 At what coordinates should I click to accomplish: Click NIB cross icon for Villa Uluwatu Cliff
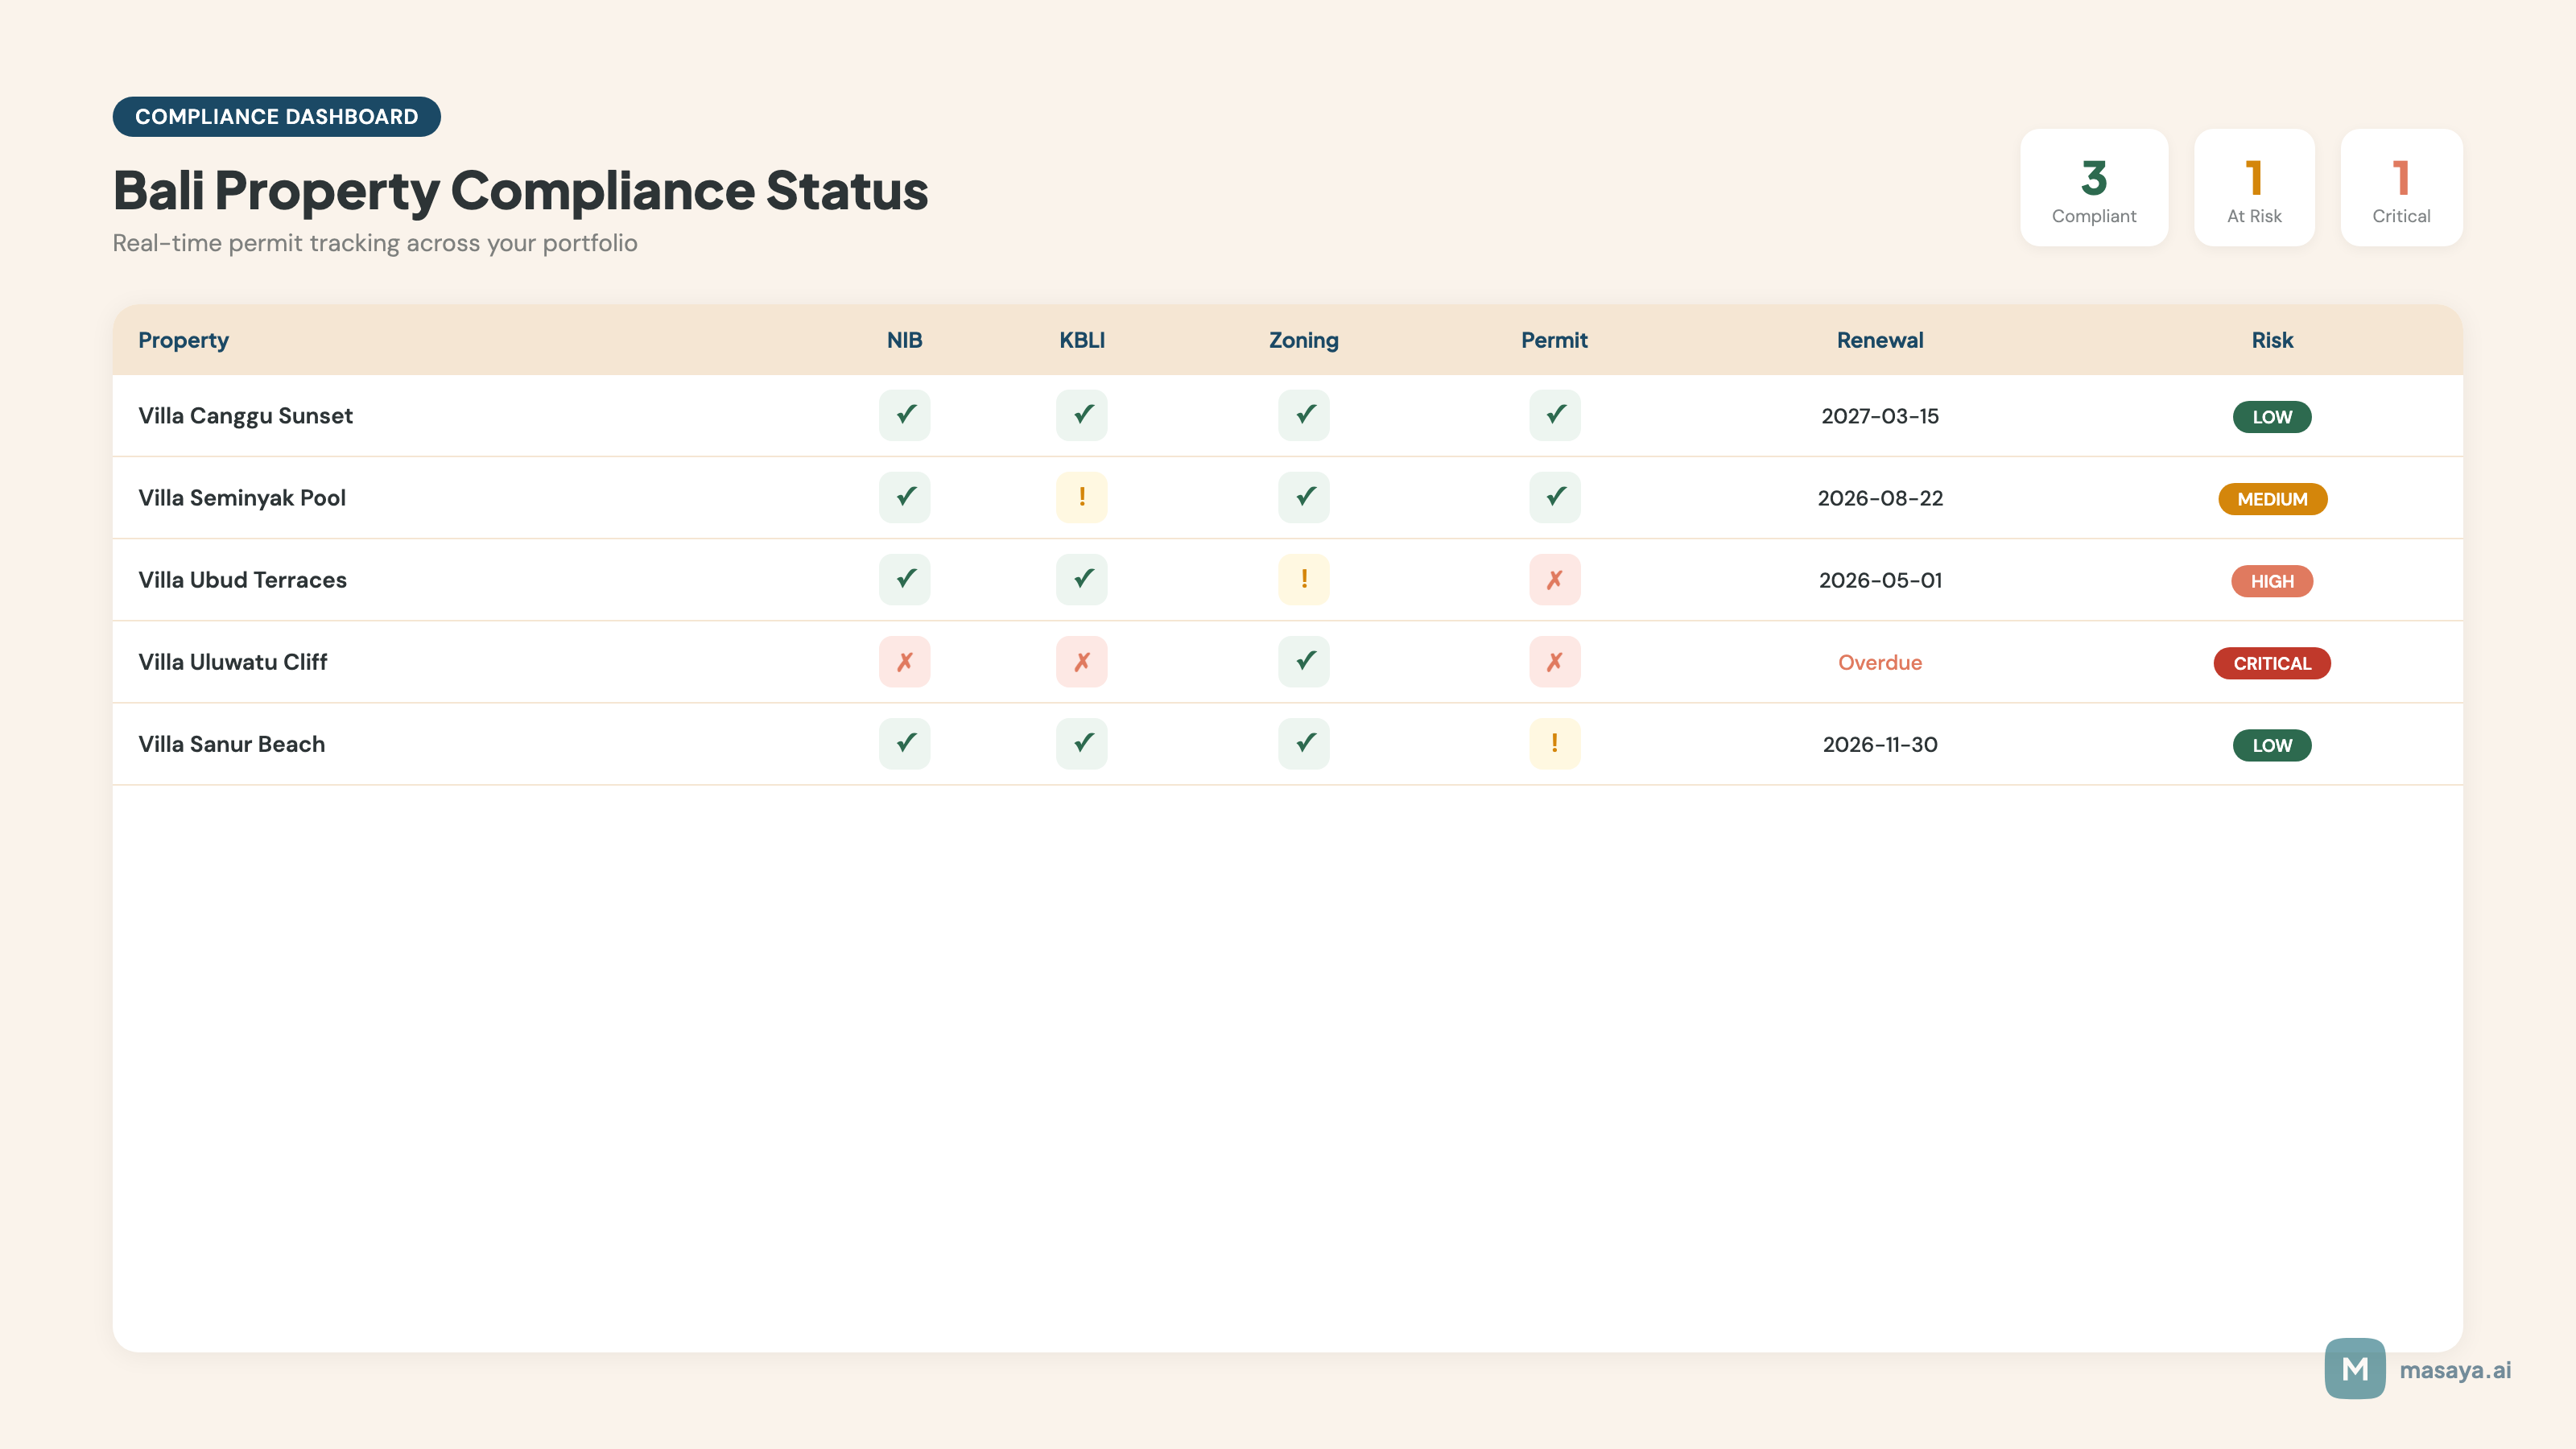click(x=904, y=661)
